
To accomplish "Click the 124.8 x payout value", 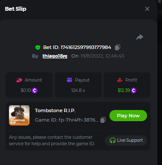I will click(x=78, y=90).
